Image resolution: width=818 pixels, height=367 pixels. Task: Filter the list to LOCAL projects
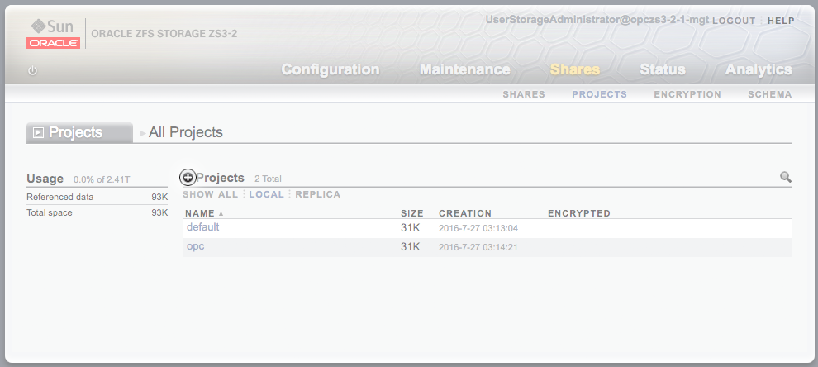(267, 194)
